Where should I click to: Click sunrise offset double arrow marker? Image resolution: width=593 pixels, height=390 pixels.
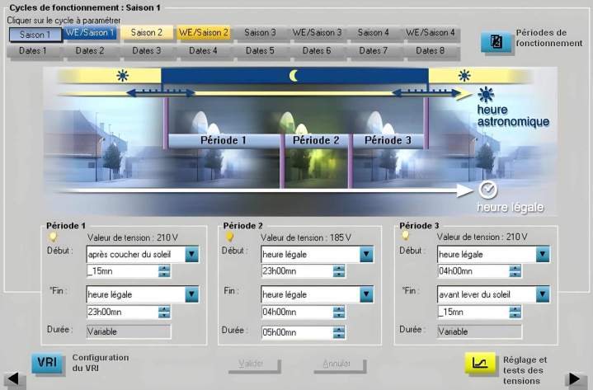(426, 92)
